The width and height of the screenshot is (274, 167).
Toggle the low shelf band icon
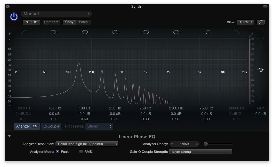tap(54, 32)
